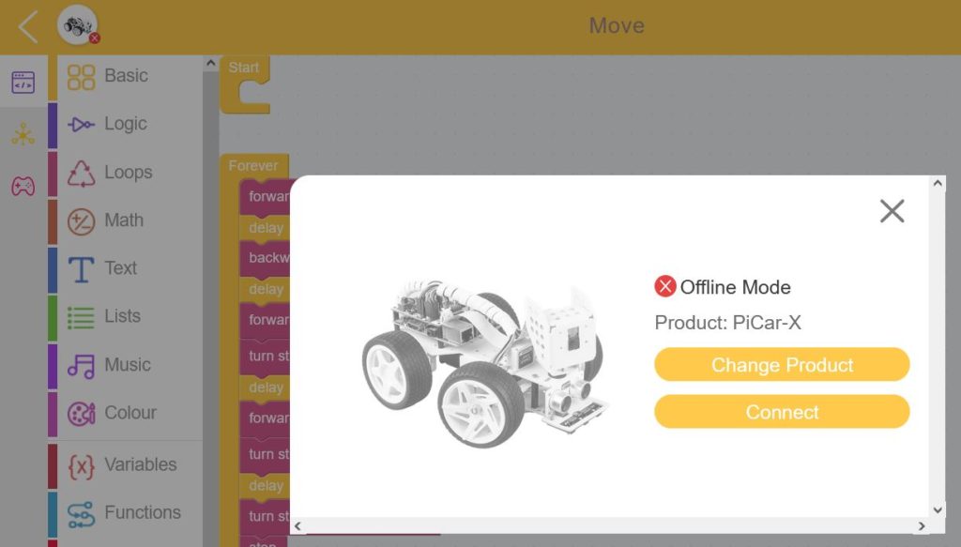This screenshot has height=547, width=961.
Task: Go back using the top-left arrow
Action: click(28, 27)
